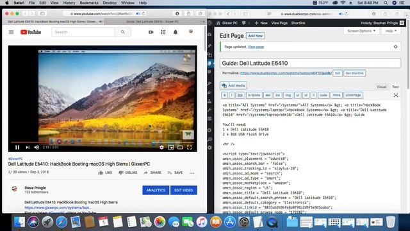The width and height of the screenshot is (410, 231).
Task: Open video player settings gear
Action: [x=161, y=148]
